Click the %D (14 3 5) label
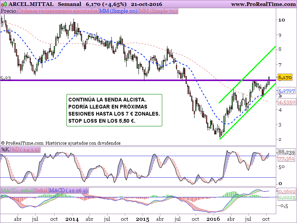297x223 pixels. click(25, 150)
